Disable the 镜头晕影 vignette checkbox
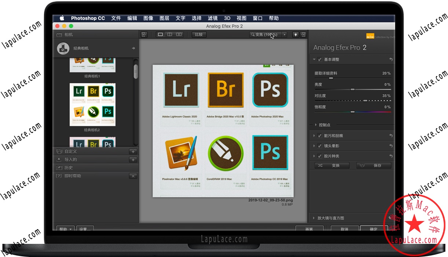Screen dimensions: 448x257 319,146
